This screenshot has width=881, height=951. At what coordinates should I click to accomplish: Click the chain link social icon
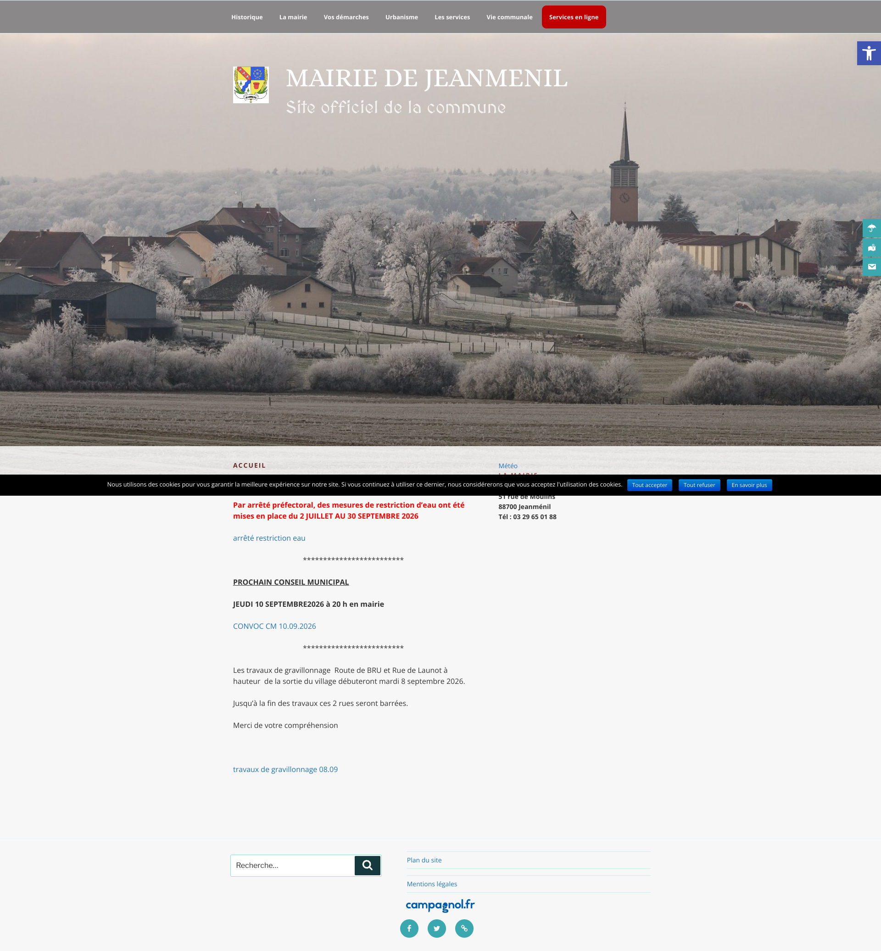click(x=464, y=928)
